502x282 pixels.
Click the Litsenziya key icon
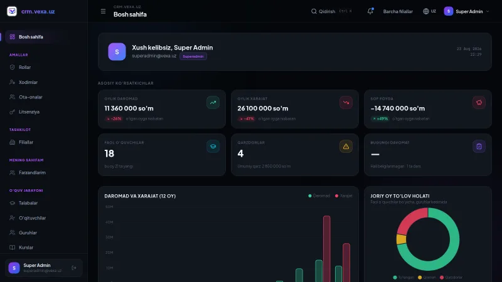[12, 112]
